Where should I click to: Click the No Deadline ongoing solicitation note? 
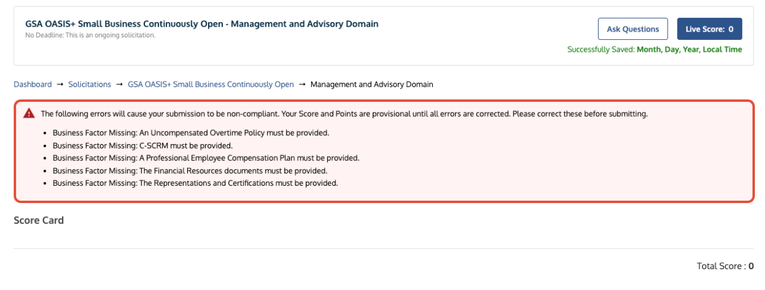pos(90,35)
